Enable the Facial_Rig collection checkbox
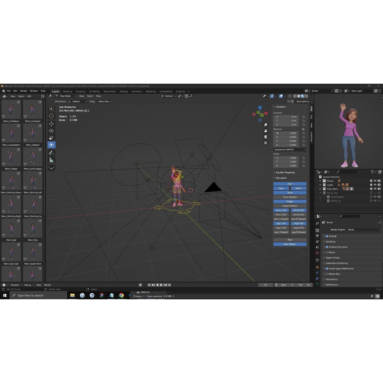This screenshot has height=383, width=383. pyautogui.click(x=371, y=193)
